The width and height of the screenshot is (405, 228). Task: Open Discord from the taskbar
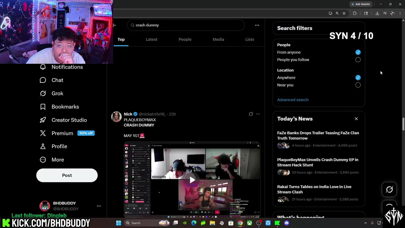(x=287, y=223)
